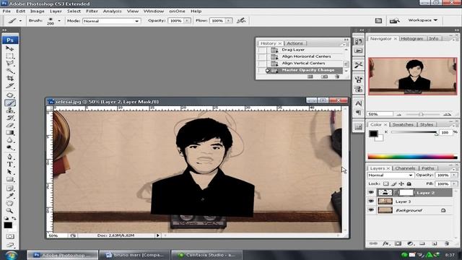The height and width of the screenshot is (260, 462).
Task: Switch to the Actions tab
Action: click(x=295, y=43)
